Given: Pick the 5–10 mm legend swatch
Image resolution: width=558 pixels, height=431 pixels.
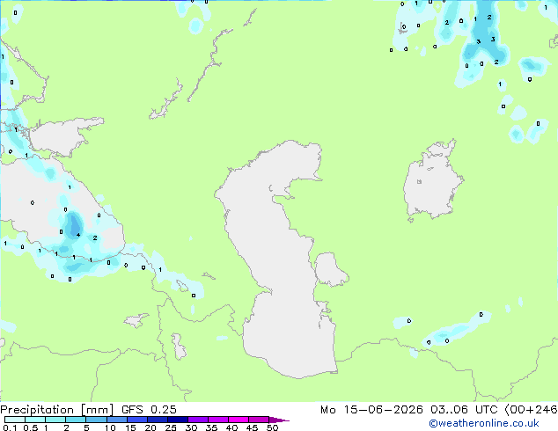Looking at the screenshot, I should [96, 420].
